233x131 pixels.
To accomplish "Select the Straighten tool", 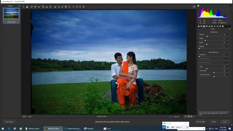I will pyautogui.click(x=47, y=7).
